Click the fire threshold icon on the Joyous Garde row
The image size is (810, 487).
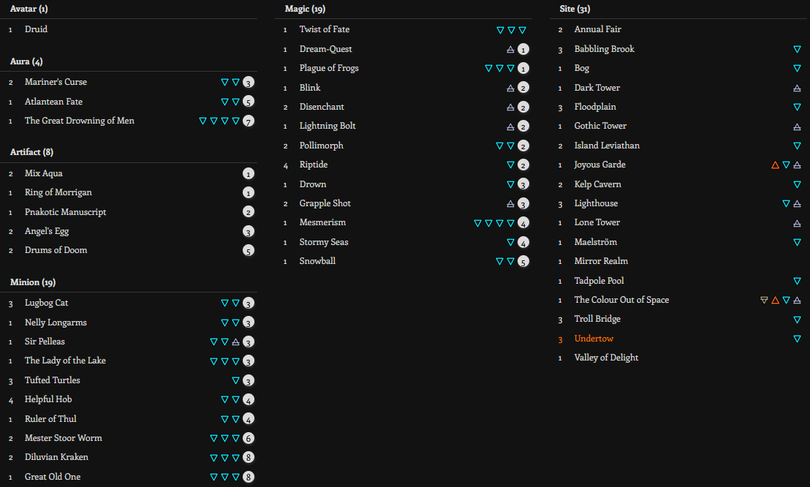click(x=775, y=165)
